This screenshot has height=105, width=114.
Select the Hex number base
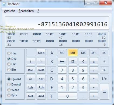pyautogui.click(x=12, y=53)
